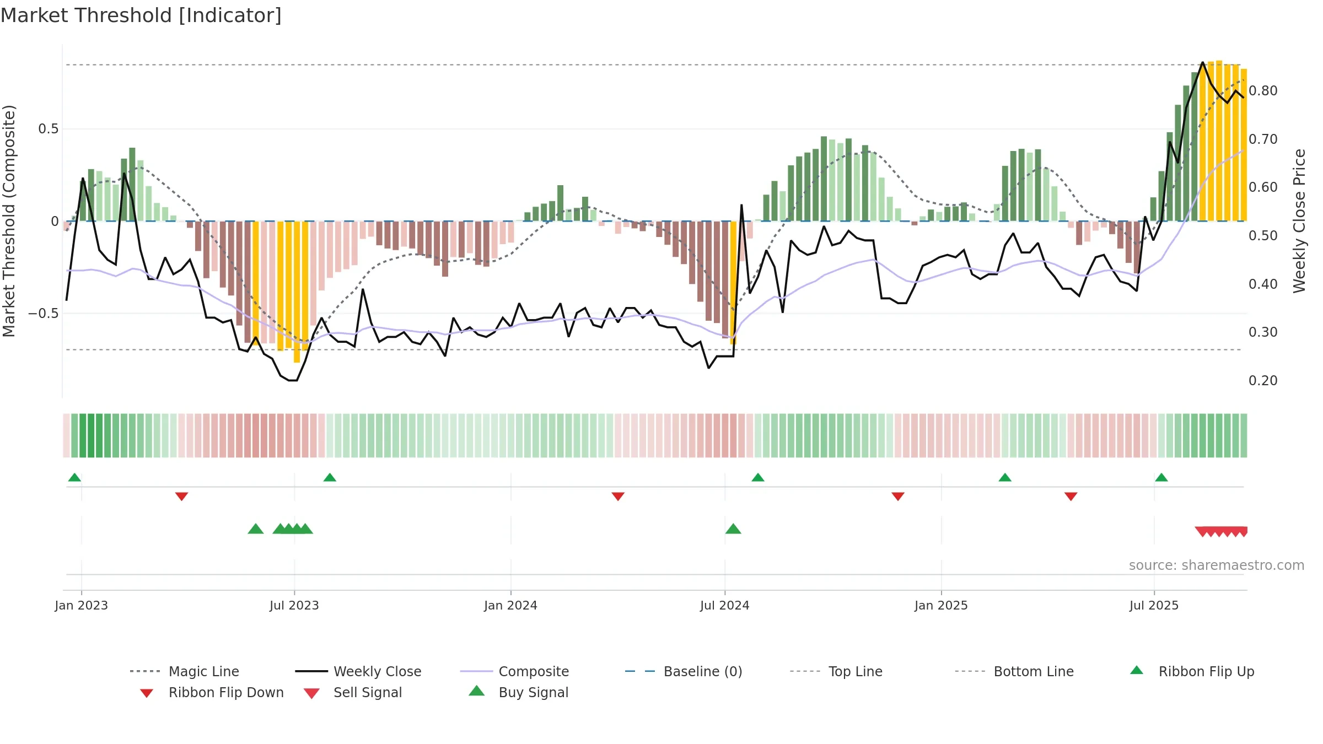Click the Market Threshold (Composite) axis title
This screenshot has height=744, width=1323.
9,220
